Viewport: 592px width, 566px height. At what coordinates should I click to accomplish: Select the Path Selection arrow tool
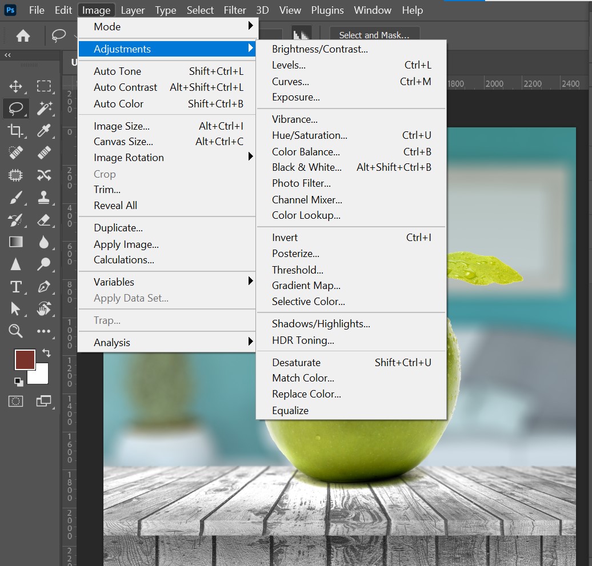(15, 308)
